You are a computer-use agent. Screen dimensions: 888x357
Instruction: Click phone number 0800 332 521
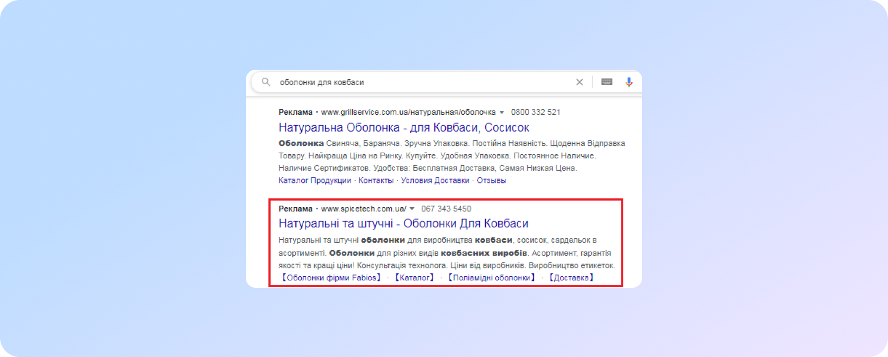point(536,112)
